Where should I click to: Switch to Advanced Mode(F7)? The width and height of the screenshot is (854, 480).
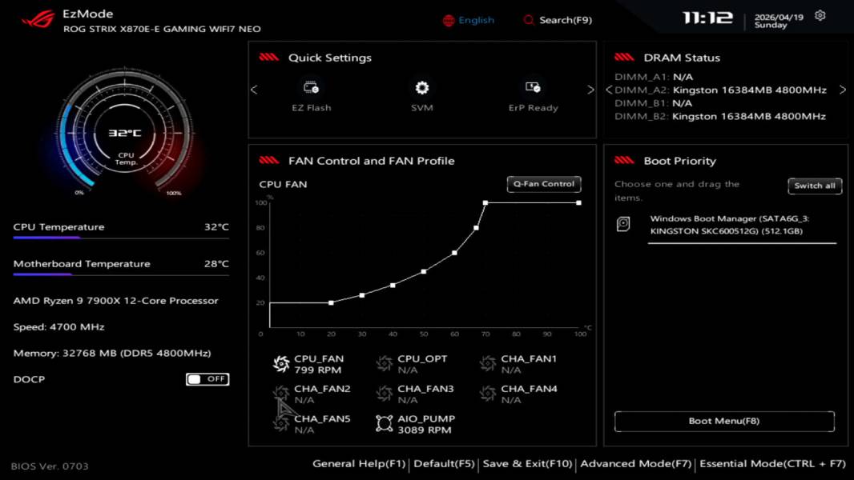[x=635, y=464]
